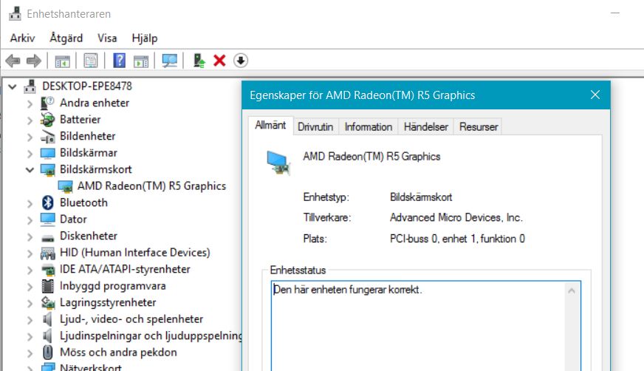Collapse the Bildskärmskort node
This screenshot has height=371, width=644.
(30, 170)
